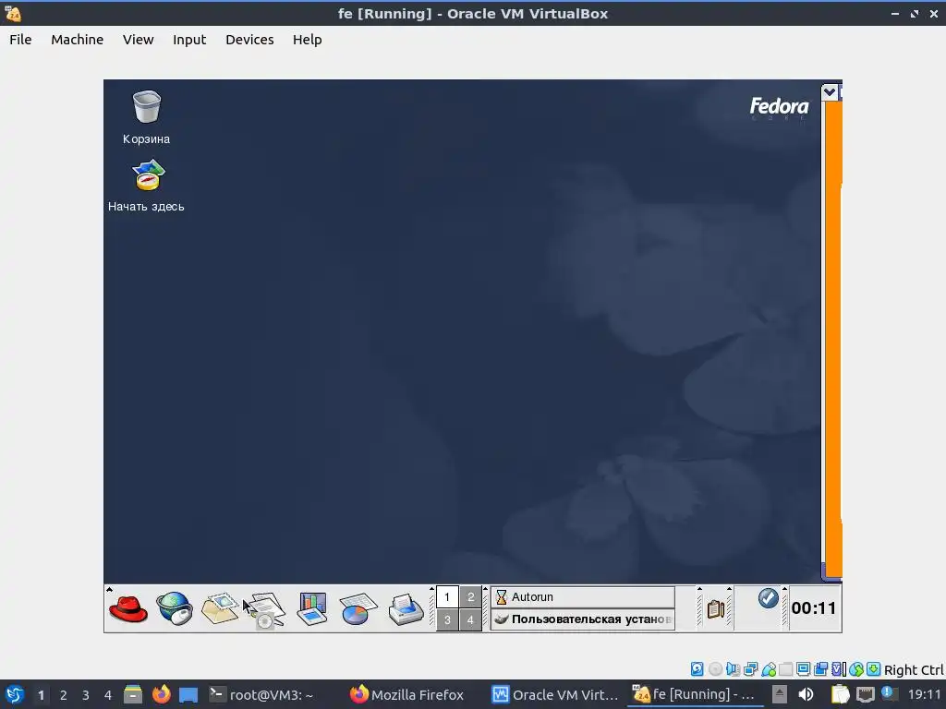Open the print manager printer icon
This screenshot has width=946, height=709.
coord(406,608)
